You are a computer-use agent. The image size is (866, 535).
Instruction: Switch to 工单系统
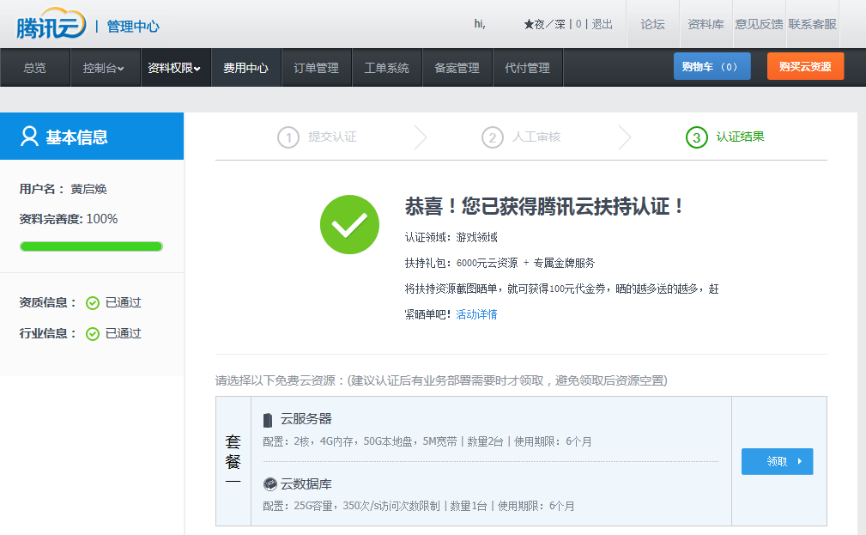tap(386, 68)
